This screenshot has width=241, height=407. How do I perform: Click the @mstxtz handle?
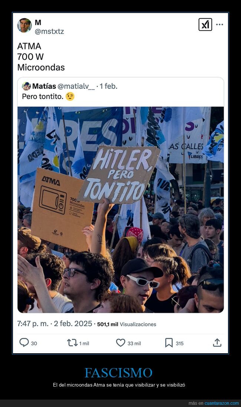[49, 32]
